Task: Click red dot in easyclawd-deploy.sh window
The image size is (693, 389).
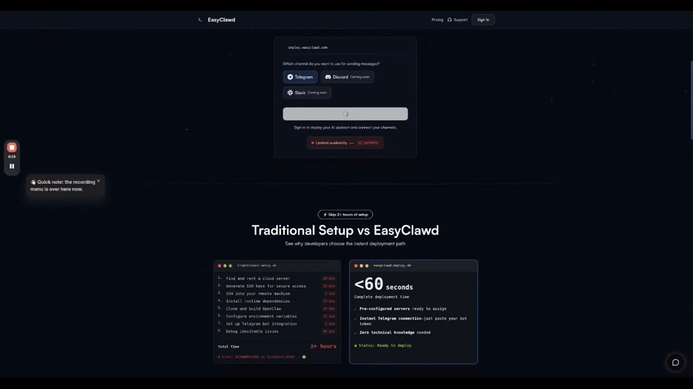Action: (356, 265)
